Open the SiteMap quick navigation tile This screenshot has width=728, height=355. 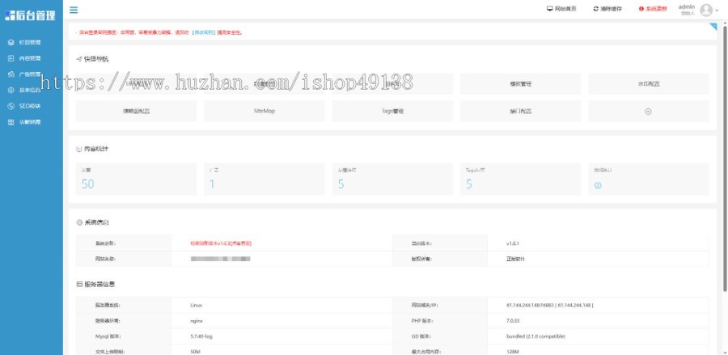(x=265, y=112)
